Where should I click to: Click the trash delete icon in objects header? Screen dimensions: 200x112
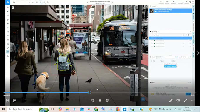[x=189, y=35]
